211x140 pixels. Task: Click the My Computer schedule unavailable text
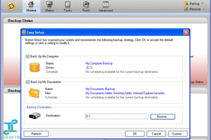click(122, 72)
